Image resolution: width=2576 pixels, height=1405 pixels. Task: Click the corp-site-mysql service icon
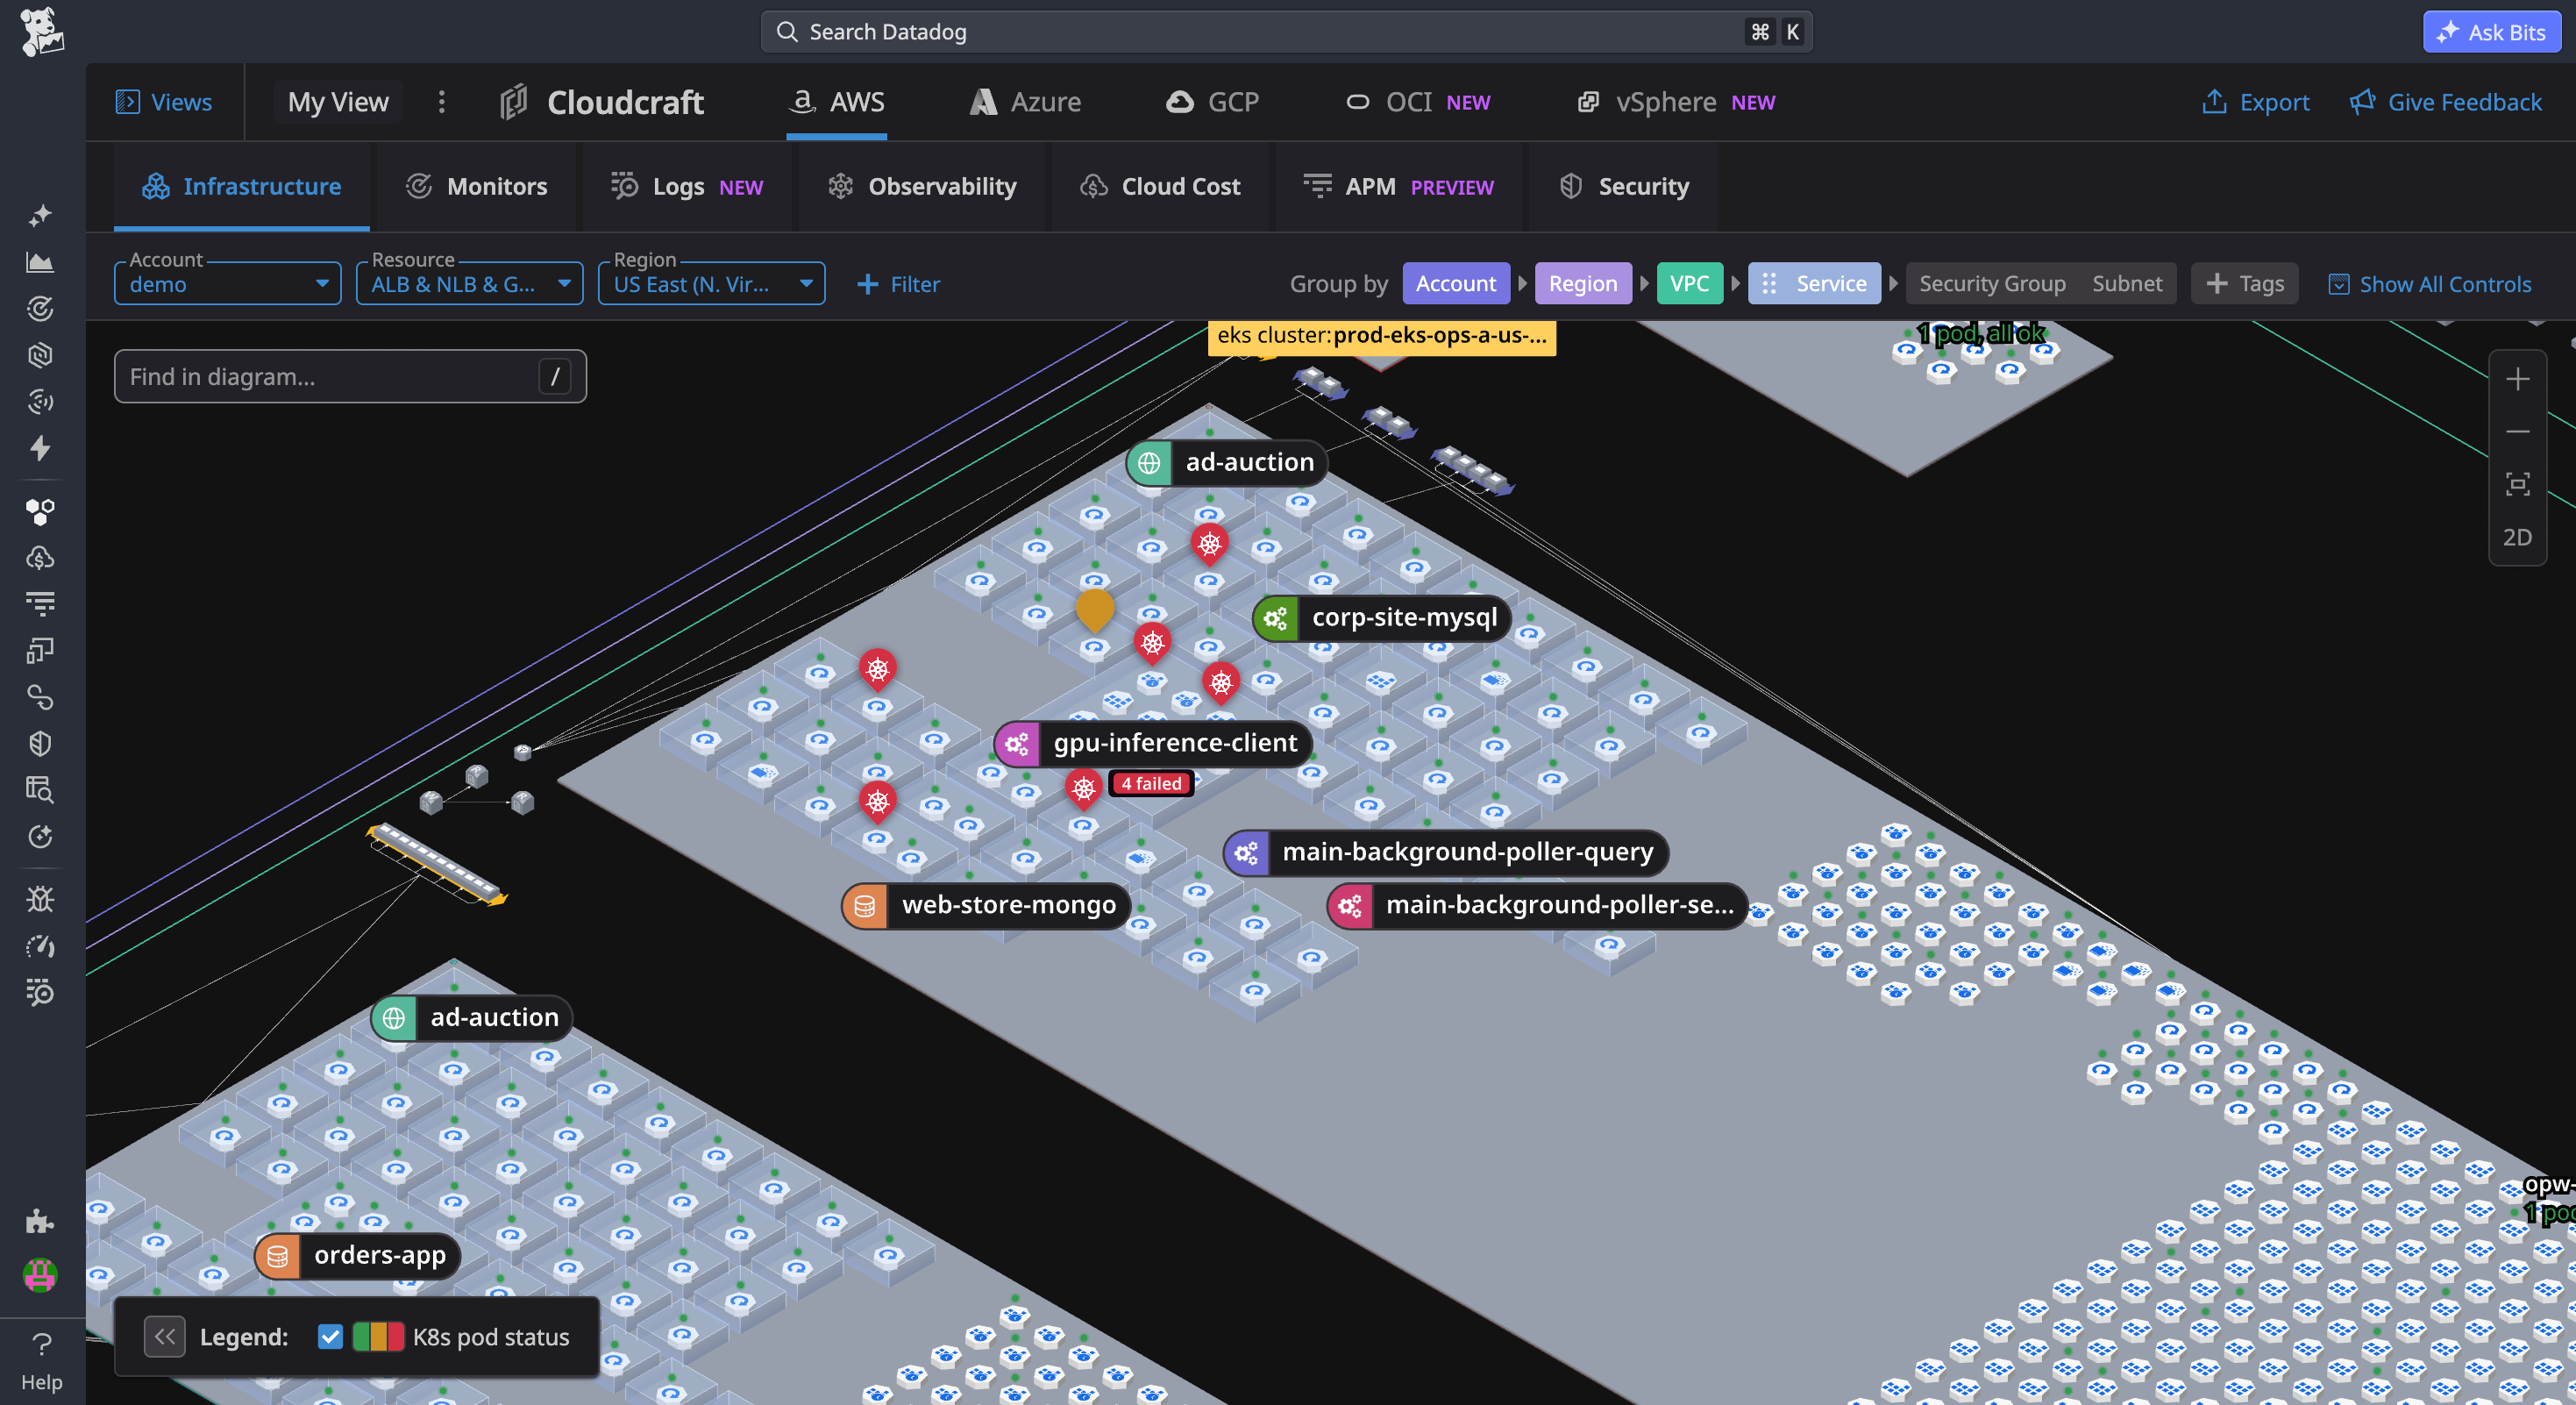coord(1276,618)
